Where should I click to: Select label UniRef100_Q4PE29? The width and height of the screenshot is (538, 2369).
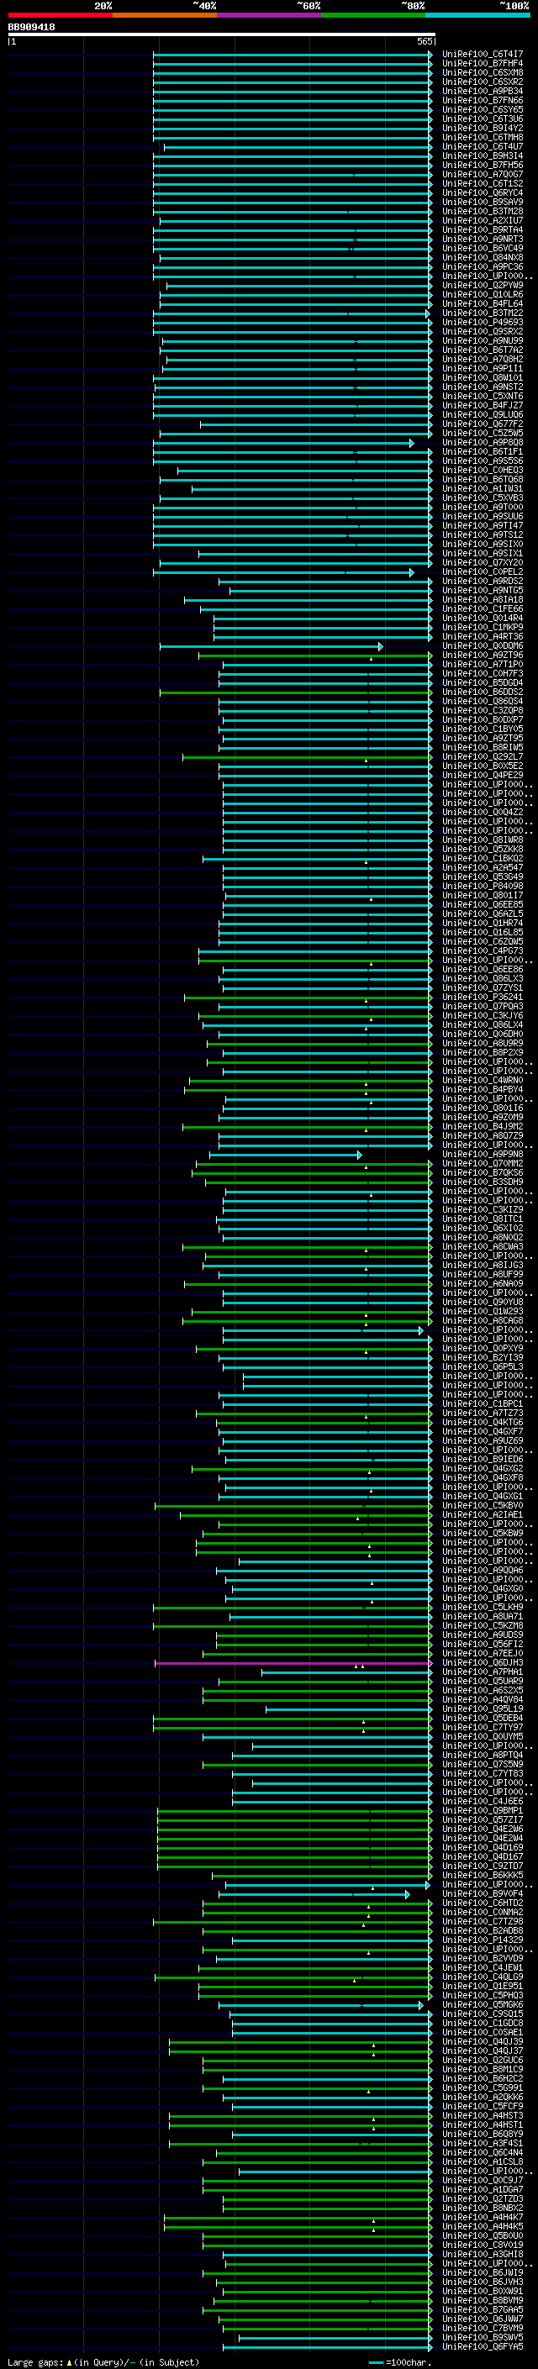[483, 776]
